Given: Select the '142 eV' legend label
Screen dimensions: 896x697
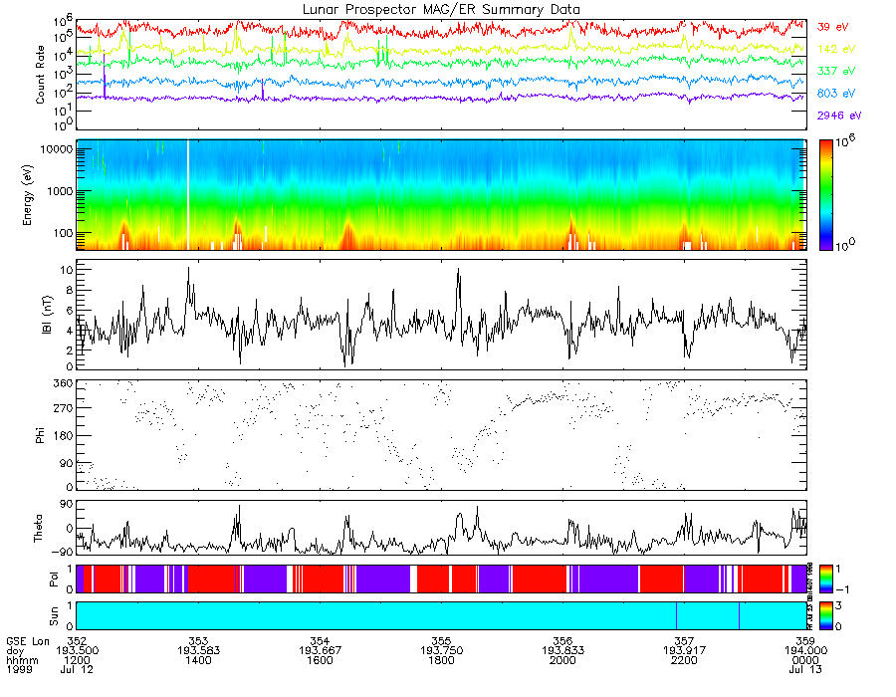Looking at the screenshot, I should click(836, 49).
